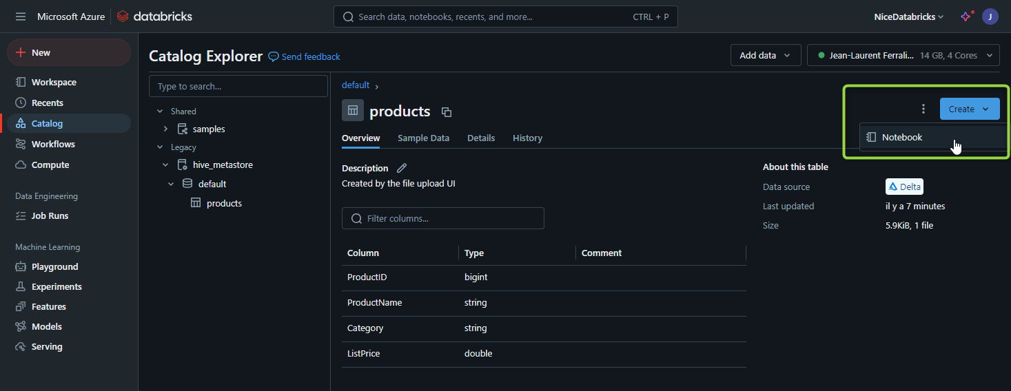Click the Compute cloud icon

coord(21,165)
